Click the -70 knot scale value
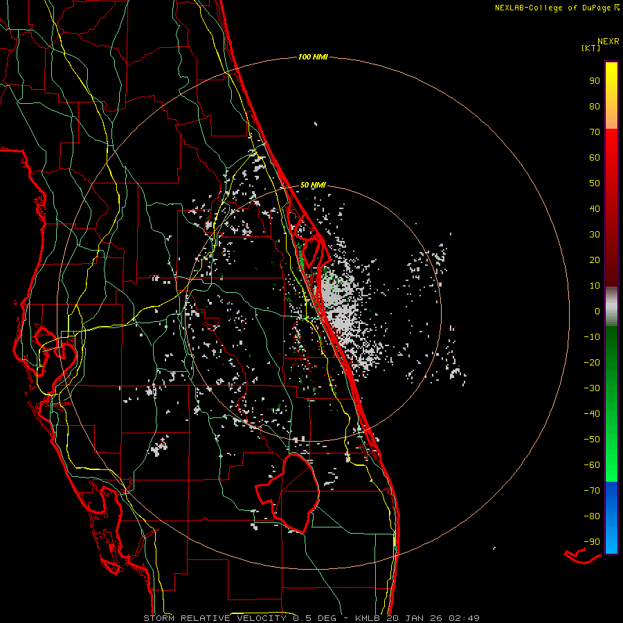This screenshot has height=623, width=623. point(592,491)
